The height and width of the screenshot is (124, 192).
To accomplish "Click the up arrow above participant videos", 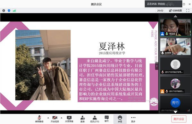I will point(175,16).
